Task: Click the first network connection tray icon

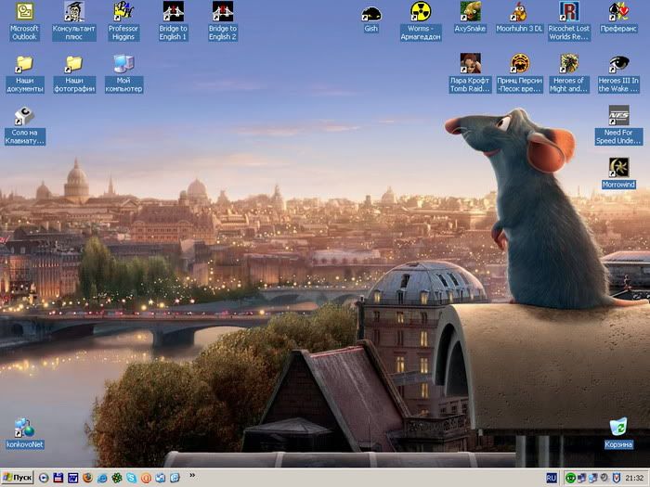Action: pos(582,478)
